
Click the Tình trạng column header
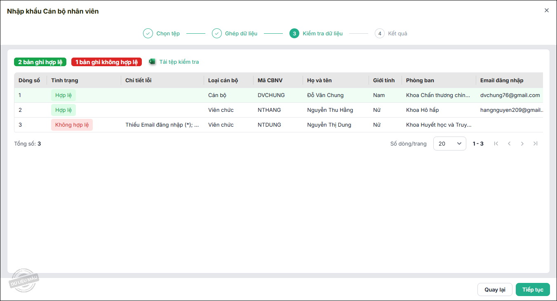(x=65, y=80)
